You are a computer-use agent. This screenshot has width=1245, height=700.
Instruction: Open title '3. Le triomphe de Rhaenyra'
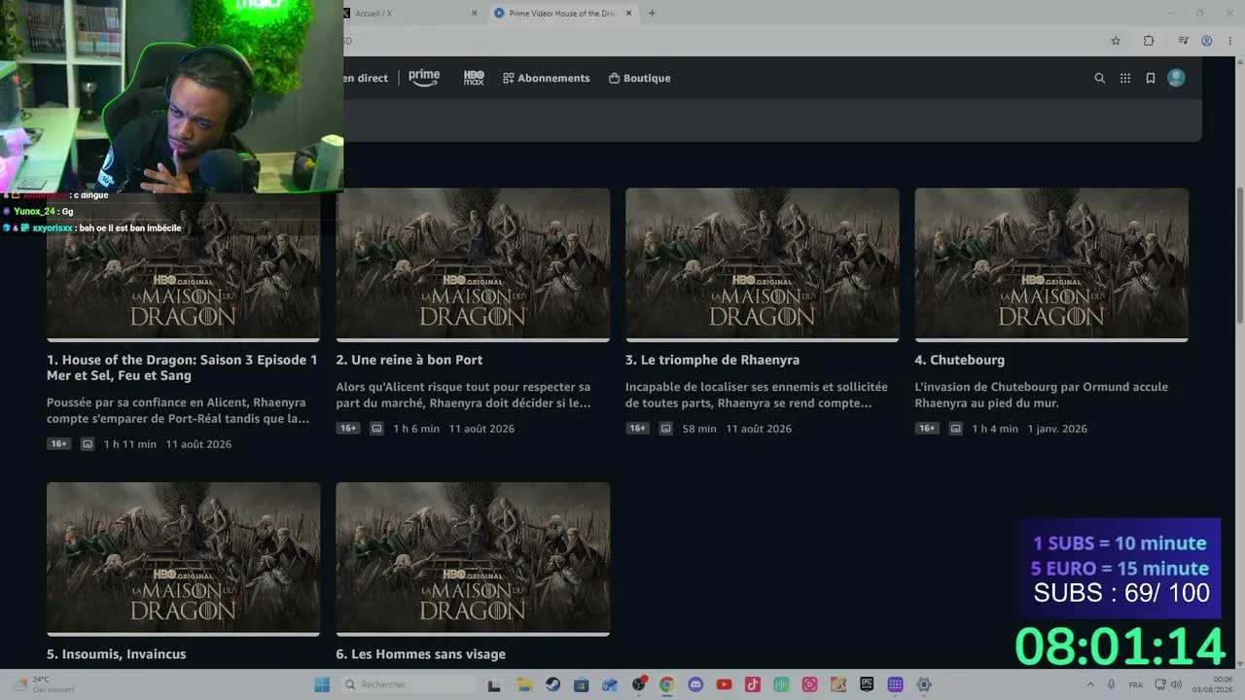(x=713, y=360)
